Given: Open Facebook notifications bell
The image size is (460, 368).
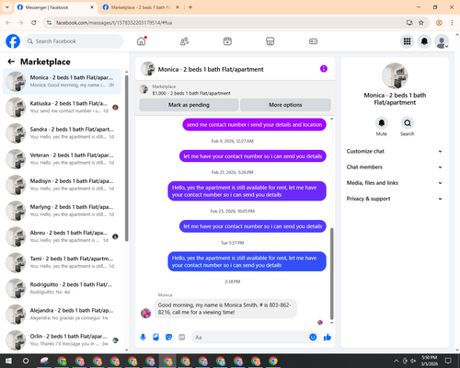Looking at the screenshot, I should [424, 41].
